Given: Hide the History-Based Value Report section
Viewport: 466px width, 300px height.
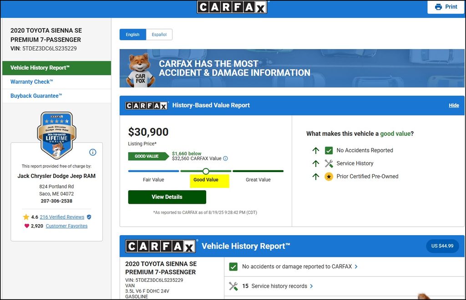Looking at the screenshot, I should pyautogui.click(x=454, y=105).
